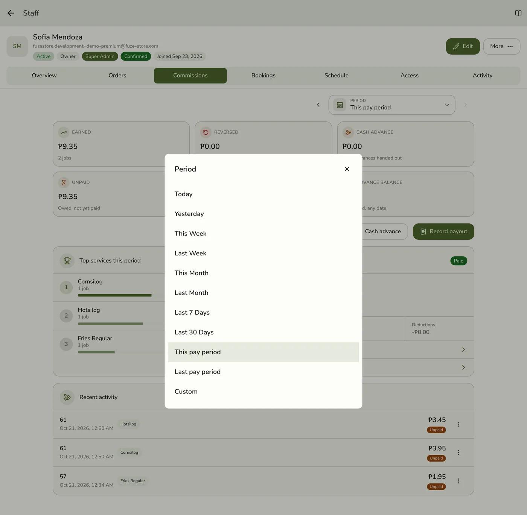The height and width of the screenshot is (515, 527).
Task: Click the Cornsilog job progress bar
Action: (x=115, y=295)
